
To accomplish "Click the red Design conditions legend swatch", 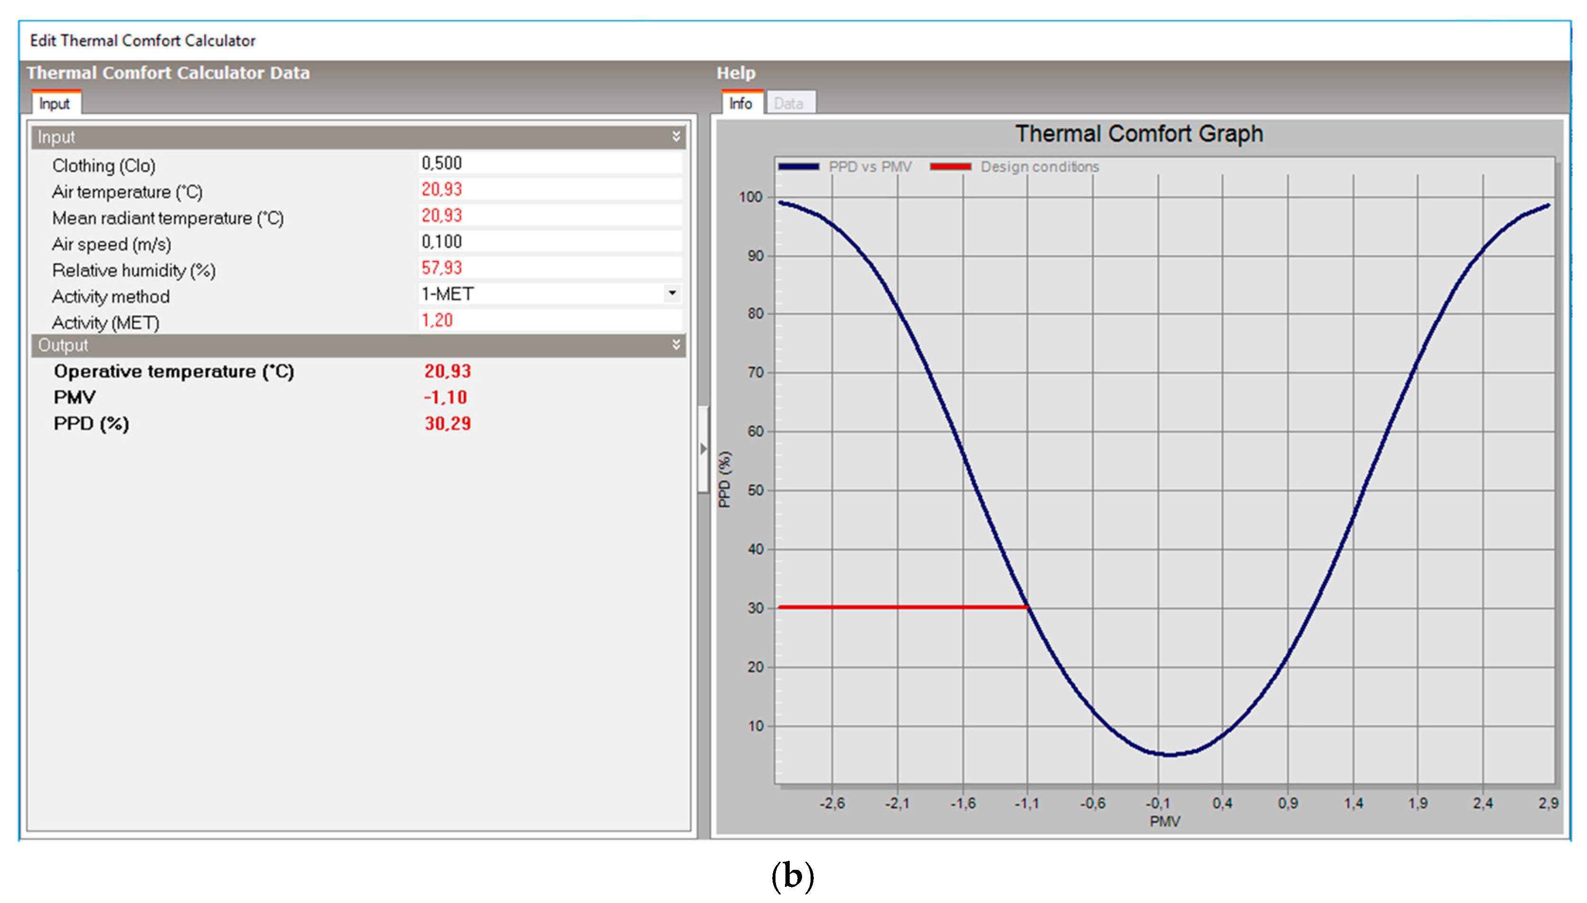I will coord(950,166).
